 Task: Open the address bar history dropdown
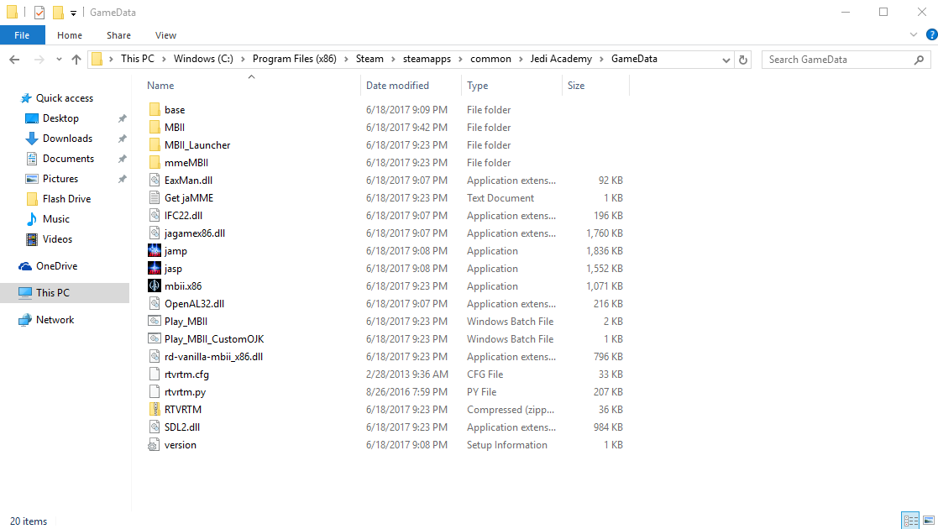(x=726, y=60)
